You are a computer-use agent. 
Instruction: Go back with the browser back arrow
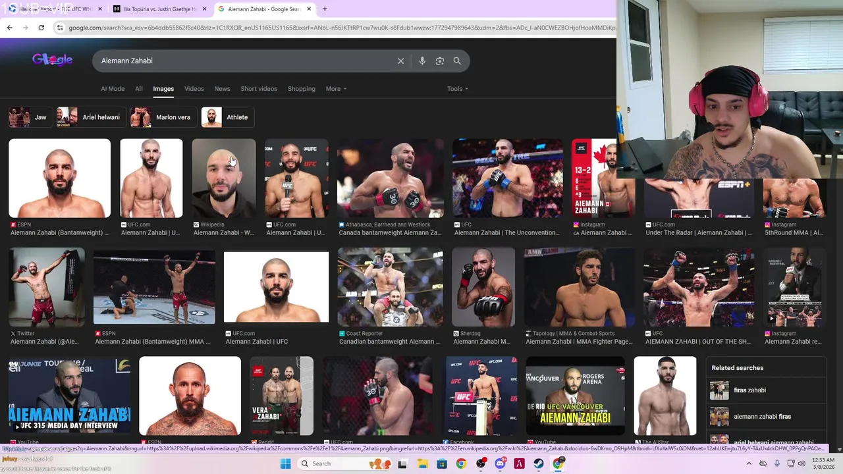9,28
